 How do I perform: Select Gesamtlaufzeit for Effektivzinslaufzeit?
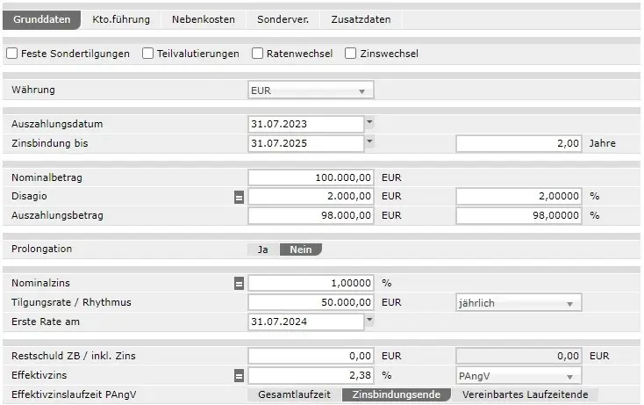[x=294, y=395]
